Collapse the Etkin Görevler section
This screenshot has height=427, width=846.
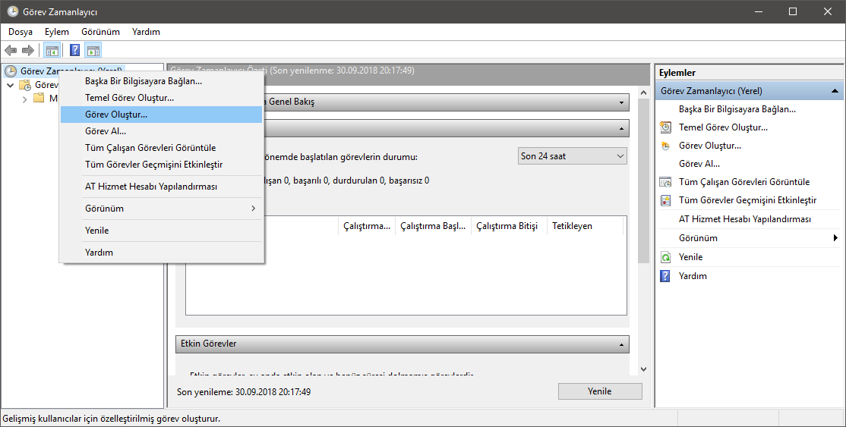621,344
